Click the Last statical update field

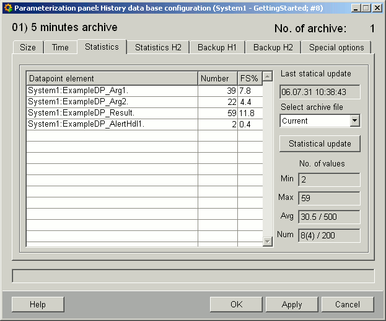coord(320,92)
